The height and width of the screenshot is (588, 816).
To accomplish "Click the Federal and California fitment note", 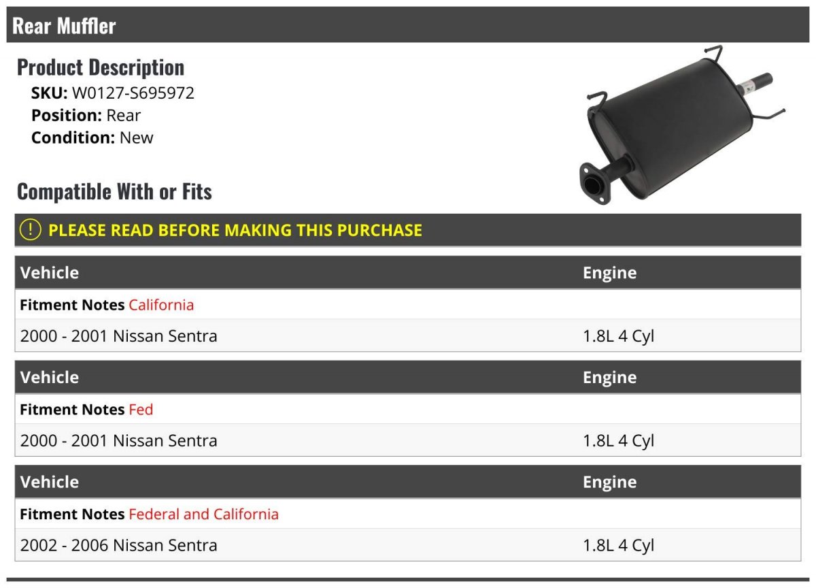I will [x=204, y=514].
